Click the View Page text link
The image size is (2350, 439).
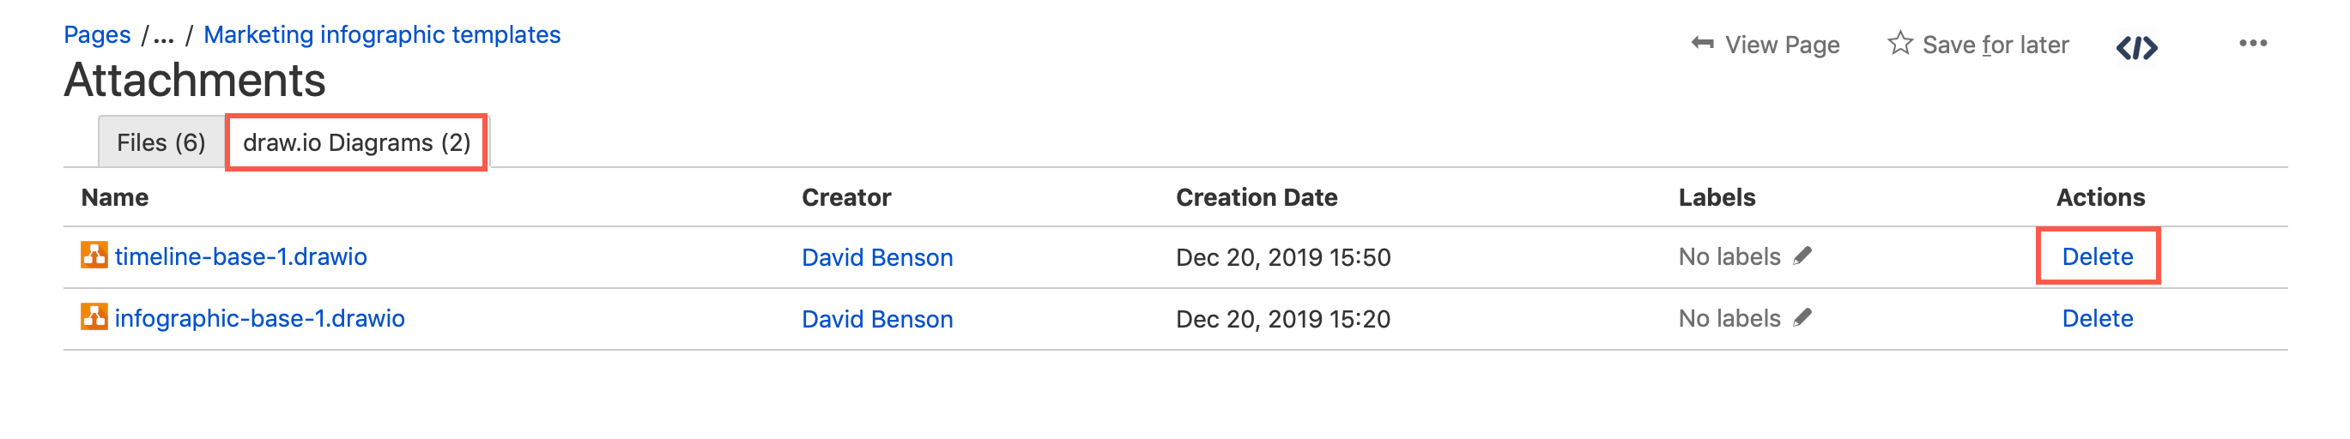1782,45
